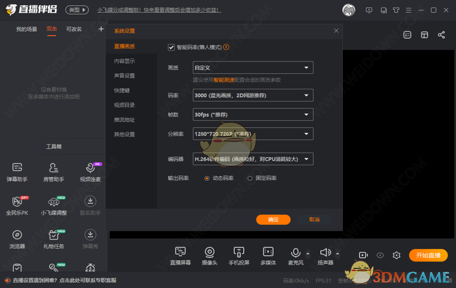This screenshot has width=456, height=288.
Task: Download the 弹幕秀 tool
Action: (91, 239)
